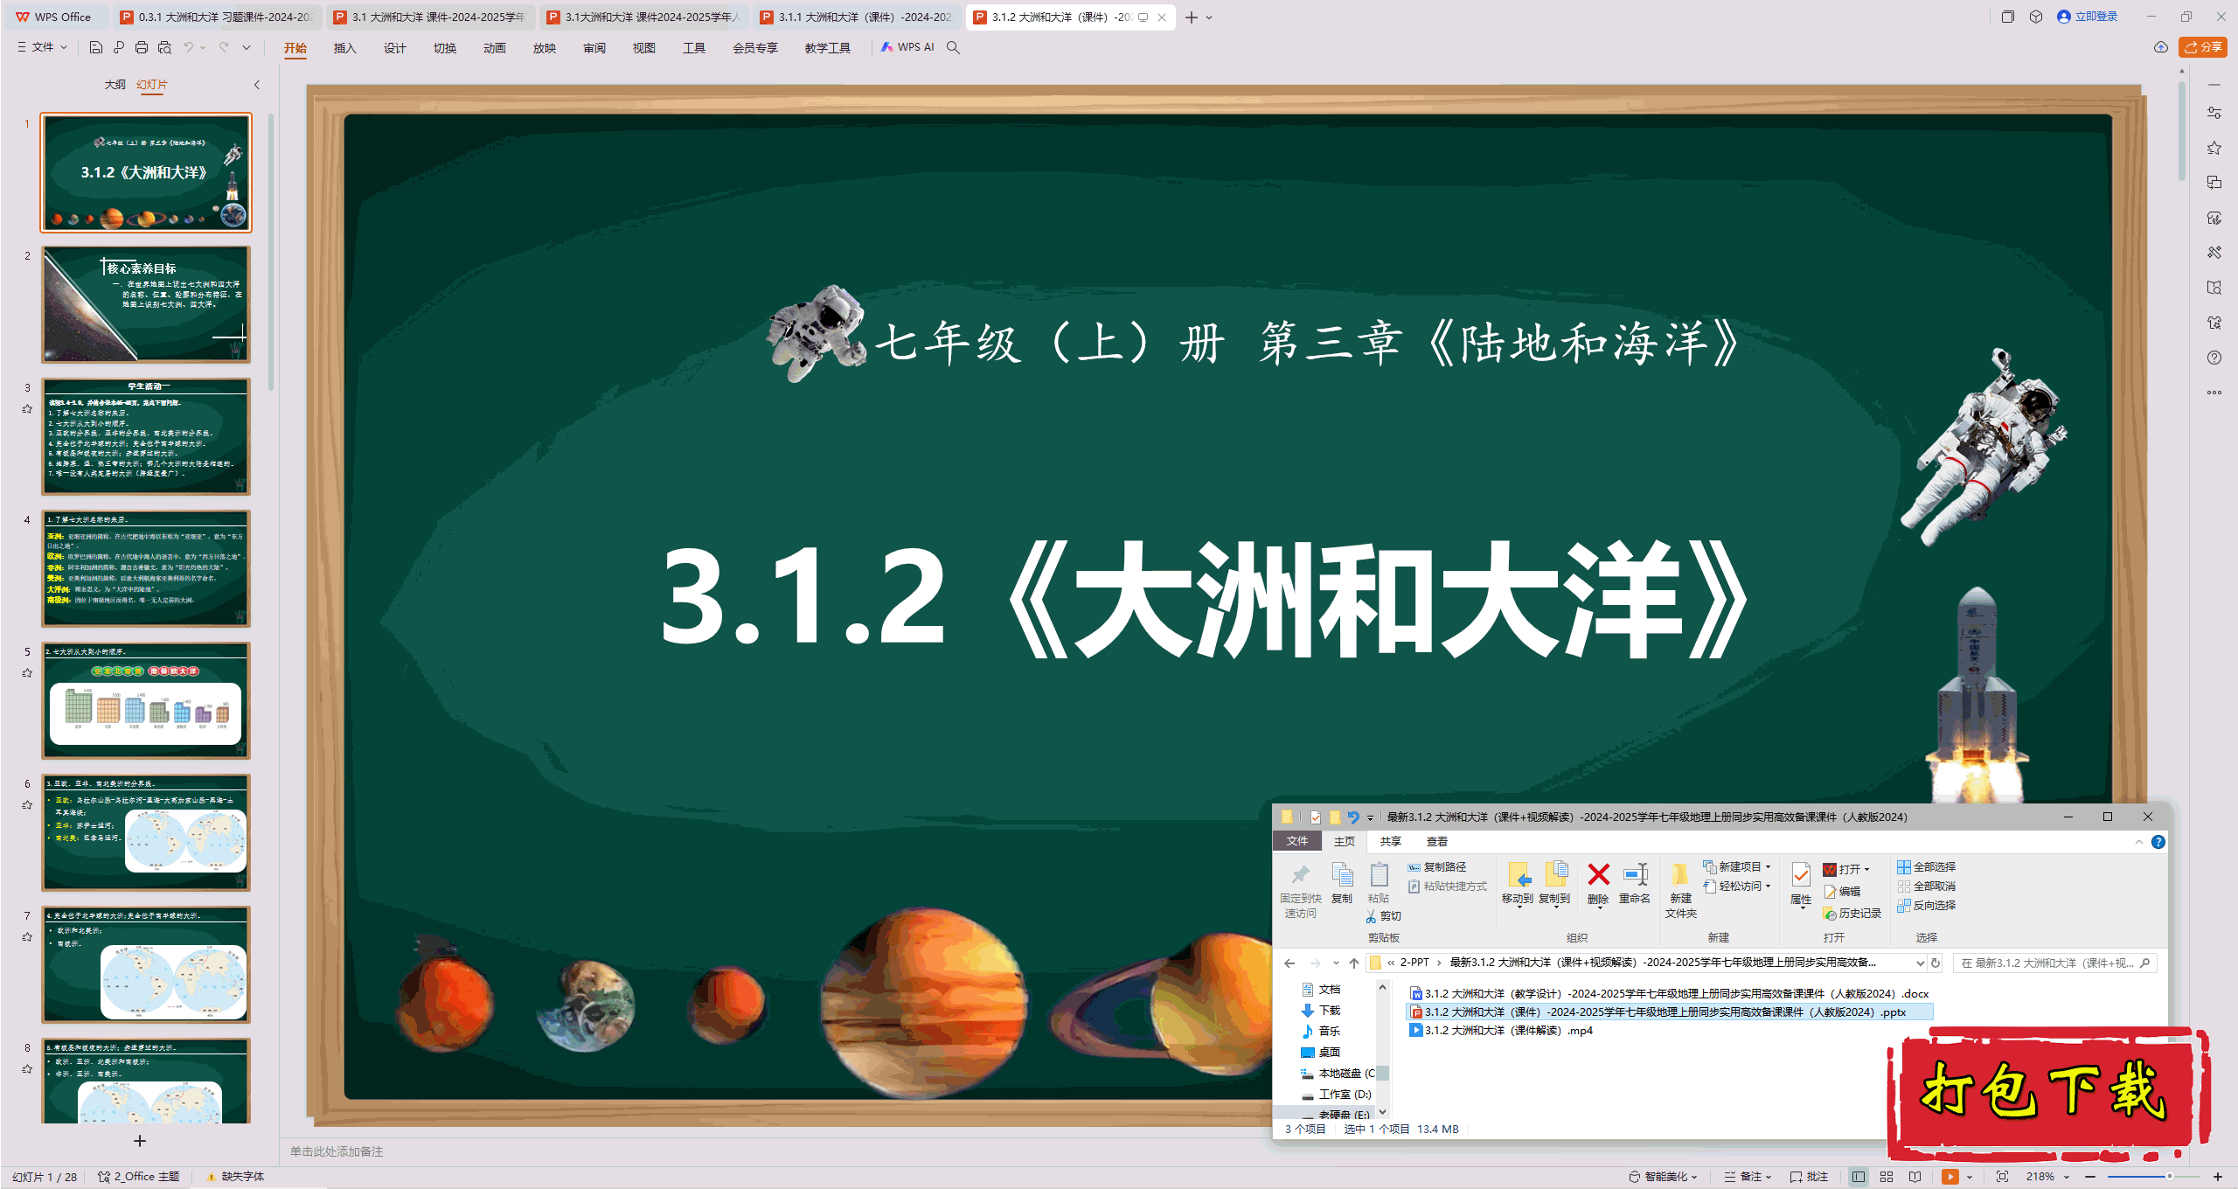Open the 文件 menu dropdown in WPS
The width and height of the screenshot is (2238, 1189).
pyautogui.click(x=42, y=47)
